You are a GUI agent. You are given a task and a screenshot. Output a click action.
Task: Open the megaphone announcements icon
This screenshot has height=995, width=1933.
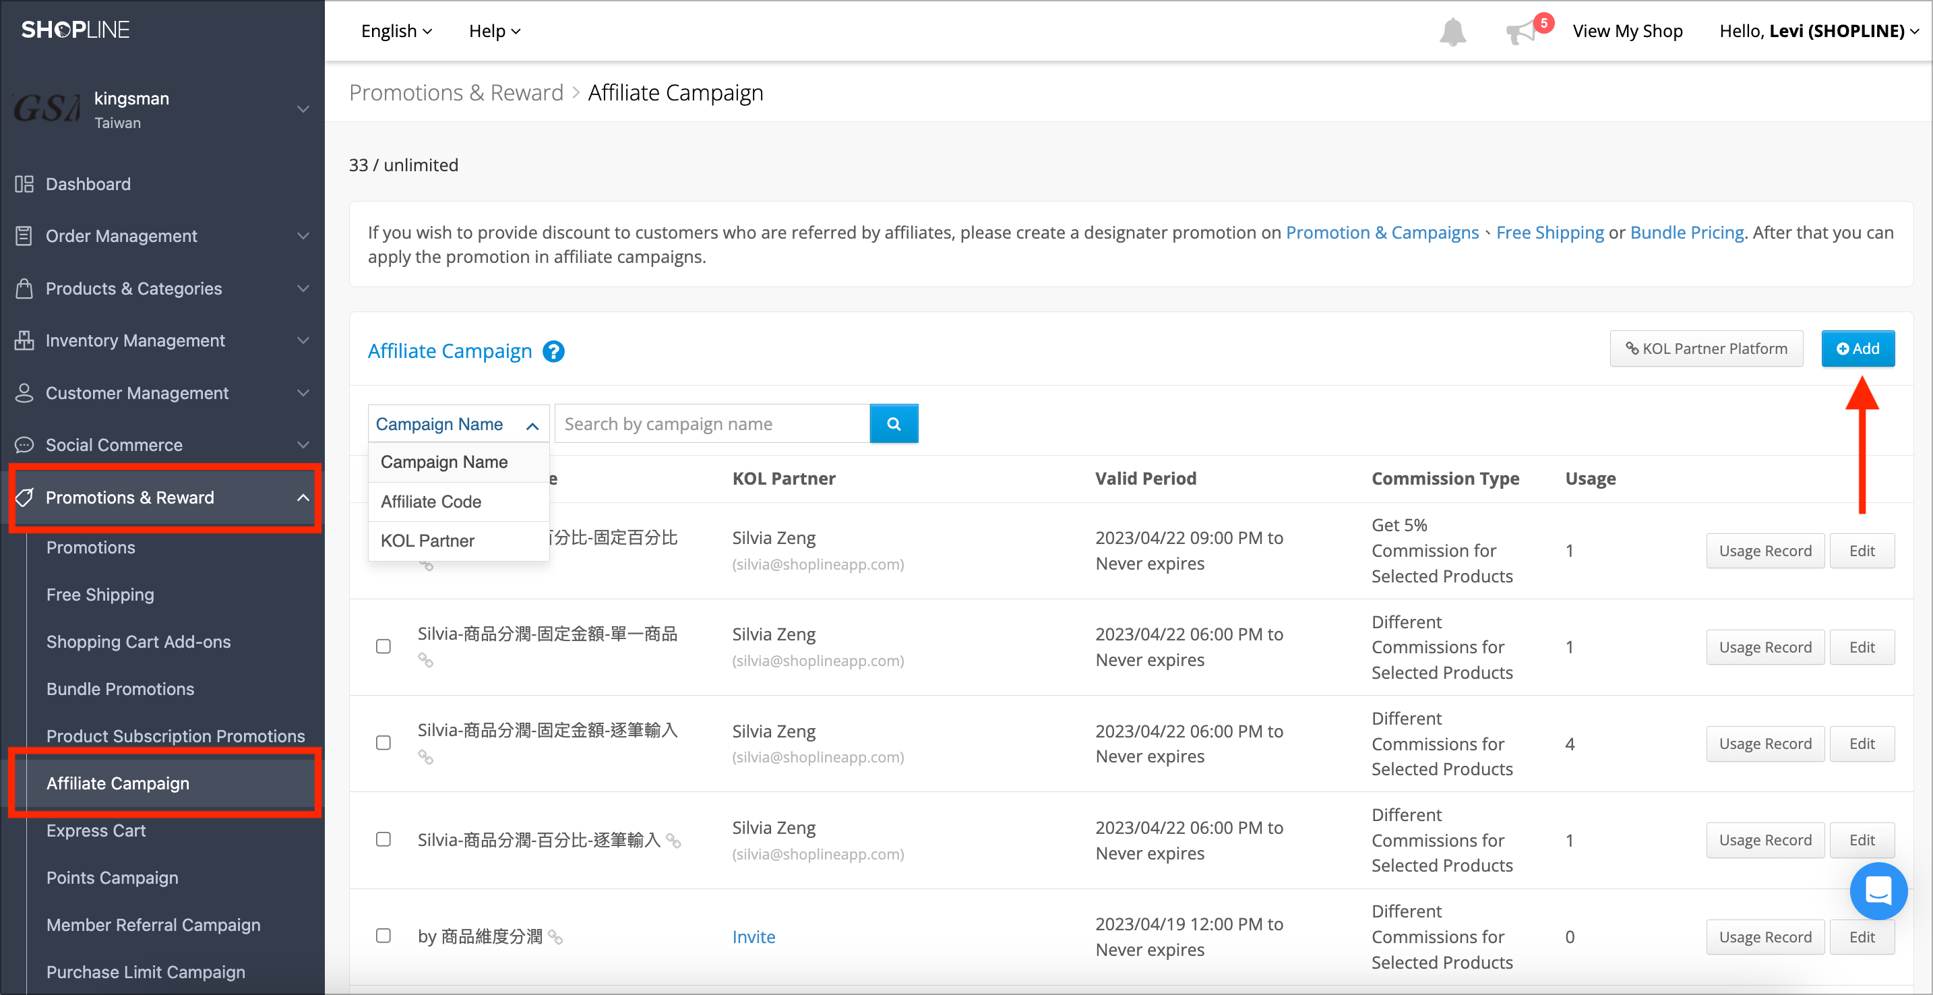[1521, 32]
